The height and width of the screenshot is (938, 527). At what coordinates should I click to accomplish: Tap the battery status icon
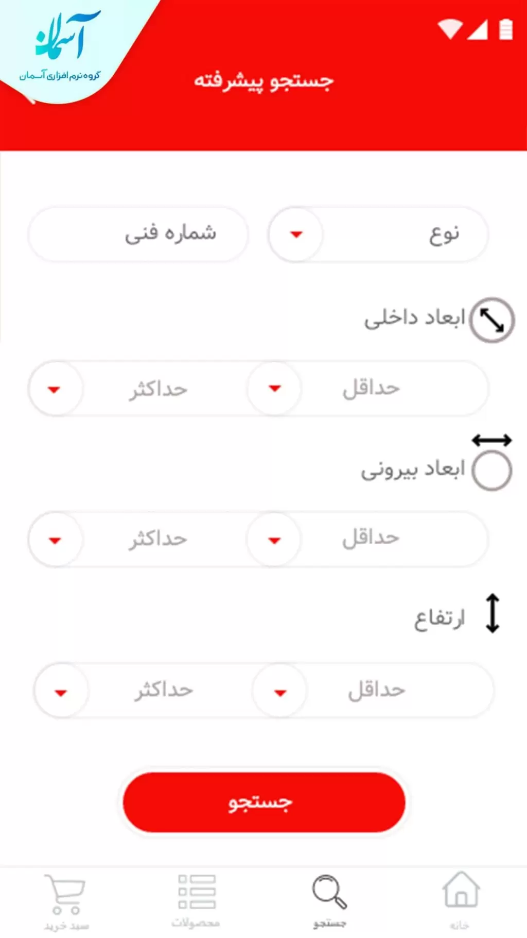point(506,29)
